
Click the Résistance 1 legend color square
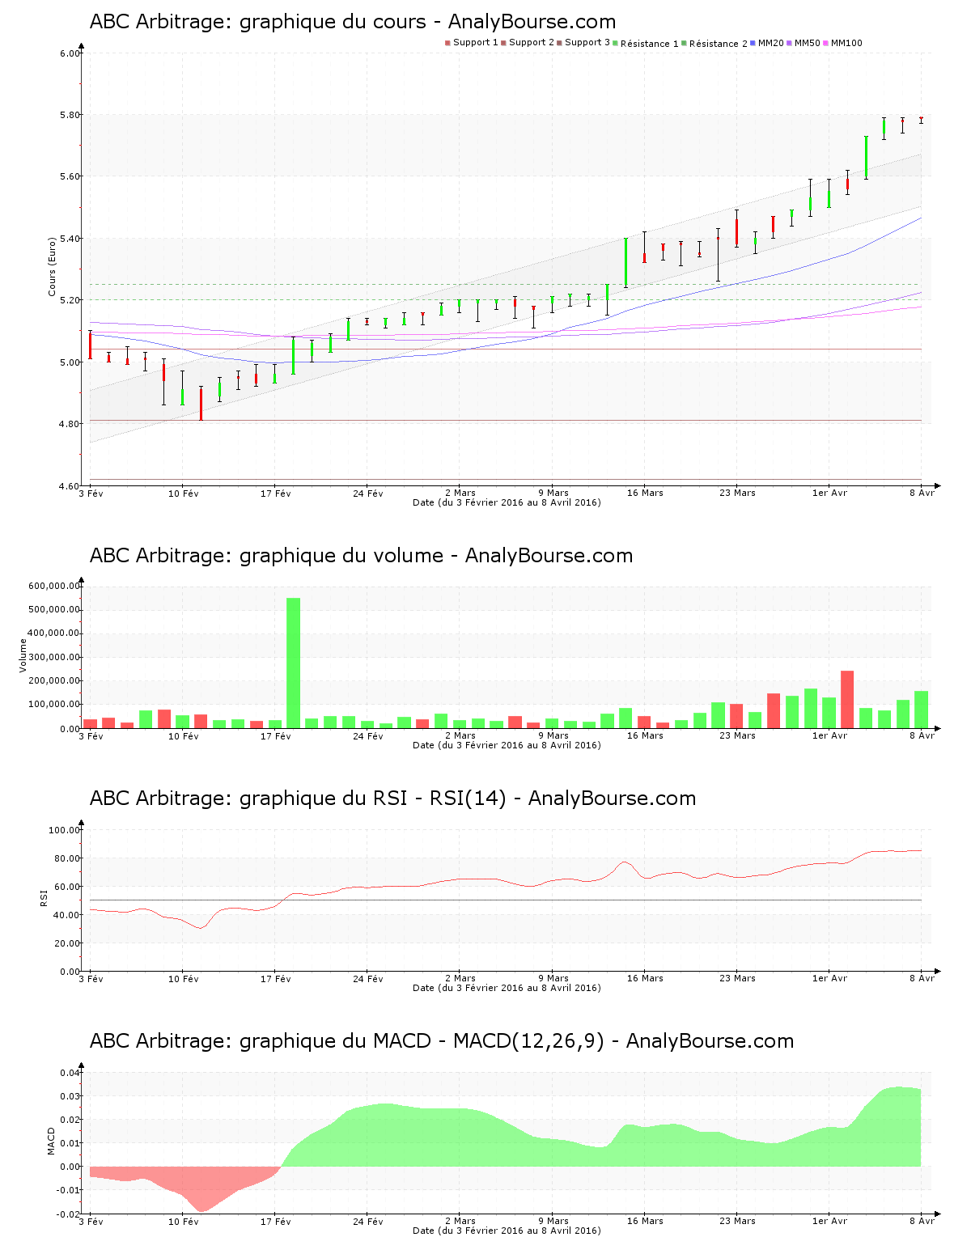tap(616, 43)
